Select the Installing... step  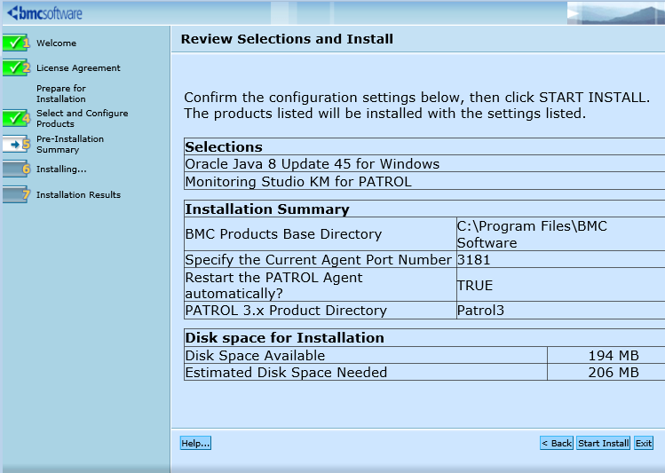click(x=61, y=169)
